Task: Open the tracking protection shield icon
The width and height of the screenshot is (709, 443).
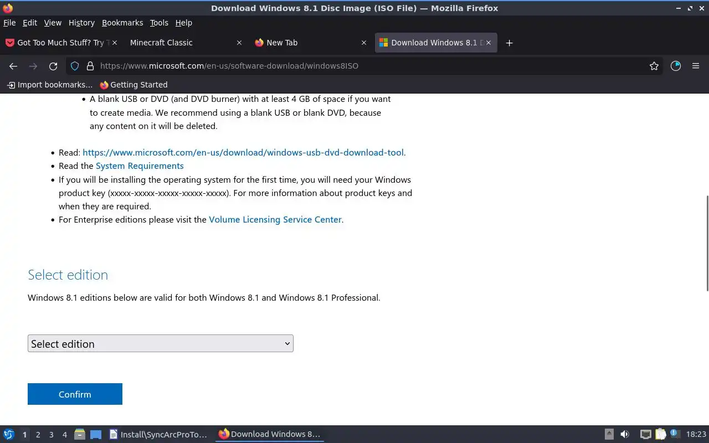Action: coord(75,66)
